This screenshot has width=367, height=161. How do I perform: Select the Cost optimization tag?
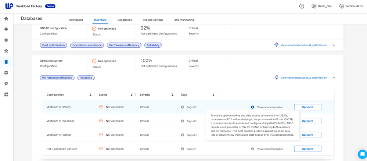click(x=53, y=45)
